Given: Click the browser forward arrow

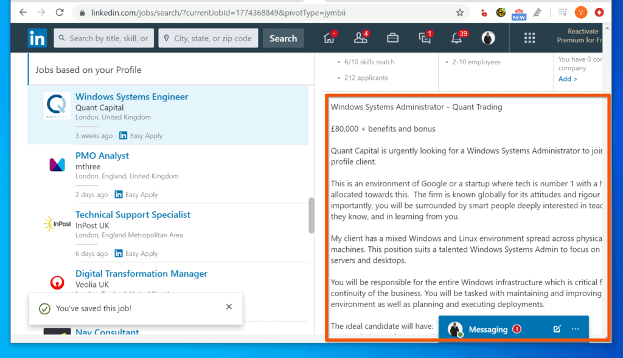Looking at the screenshot, I should (x=41, y=13).
